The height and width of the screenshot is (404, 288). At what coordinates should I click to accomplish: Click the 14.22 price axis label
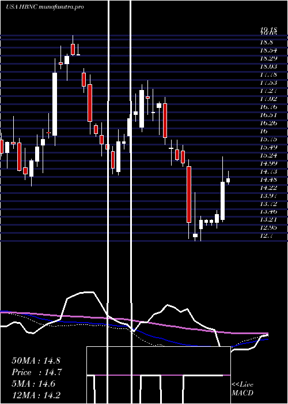click(268, 188)
